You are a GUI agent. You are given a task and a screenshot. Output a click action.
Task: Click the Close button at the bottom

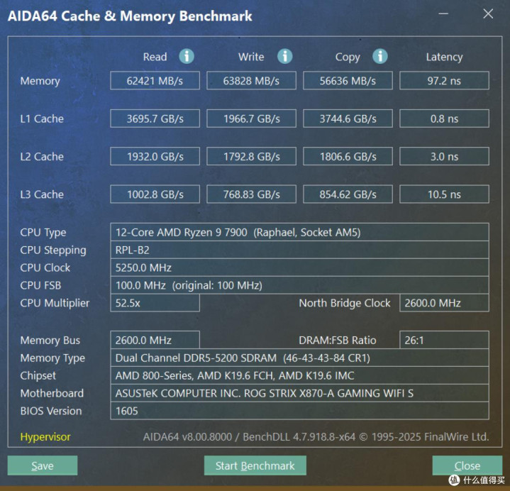[x=467, y=465]
